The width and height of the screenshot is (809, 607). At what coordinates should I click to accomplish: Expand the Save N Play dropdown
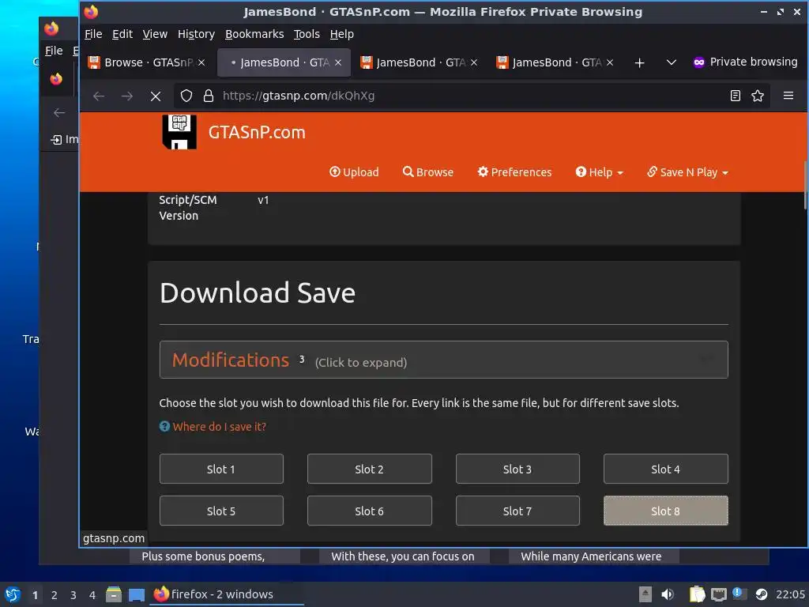pyautogui.click(x=687, y=172)
